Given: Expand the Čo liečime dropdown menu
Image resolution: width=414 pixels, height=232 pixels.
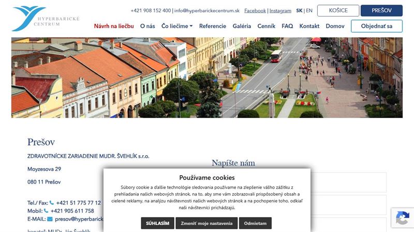Looking at the screenshot, I should click(x=177, y=26).
